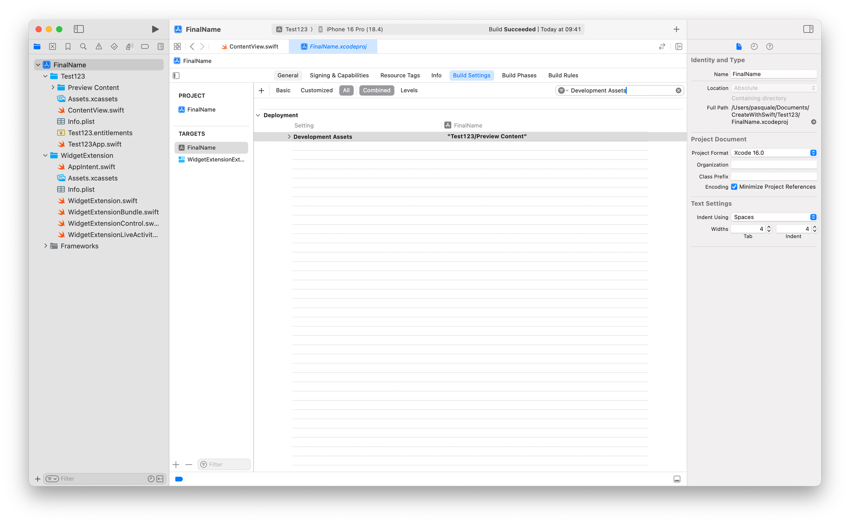Open the Breakpoint navigator icon
850x524 pixels.
pos(145,47)
